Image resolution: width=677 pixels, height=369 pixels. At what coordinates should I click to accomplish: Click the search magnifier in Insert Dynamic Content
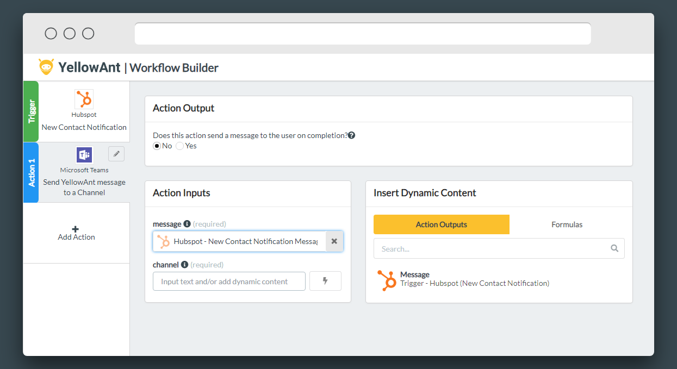click(614, 248)
